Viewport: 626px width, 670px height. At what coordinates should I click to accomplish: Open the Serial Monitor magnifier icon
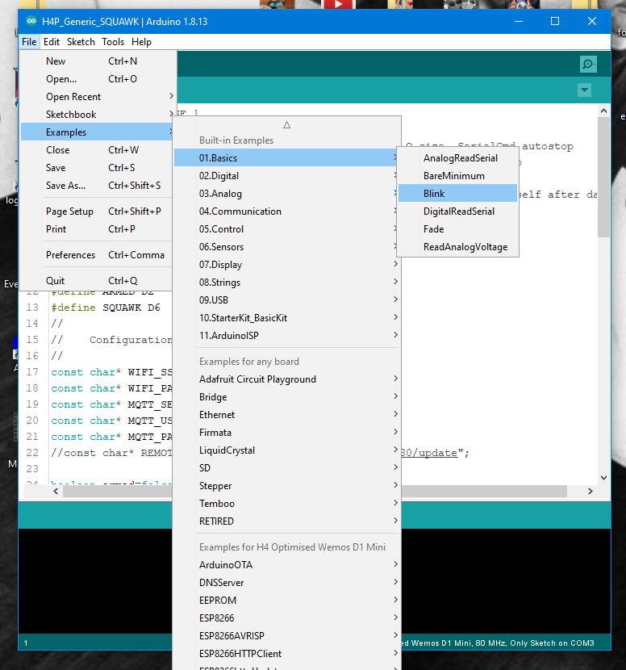coord(588,65)
